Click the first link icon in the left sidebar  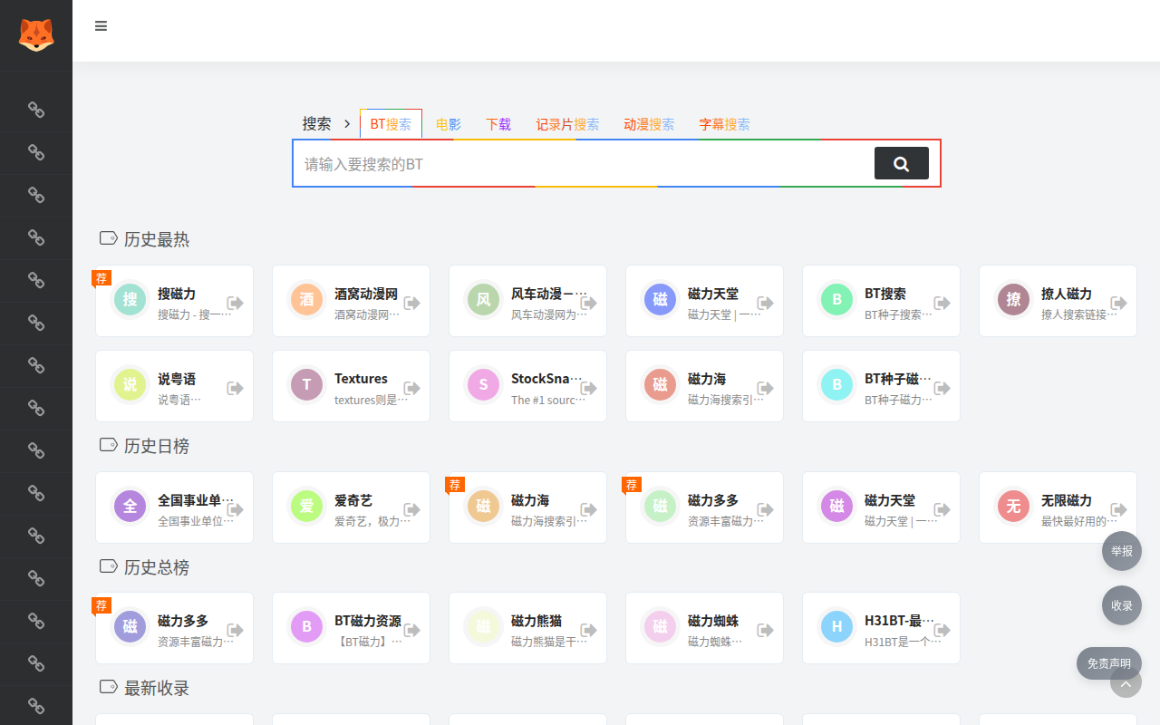[x=36, y=110]
